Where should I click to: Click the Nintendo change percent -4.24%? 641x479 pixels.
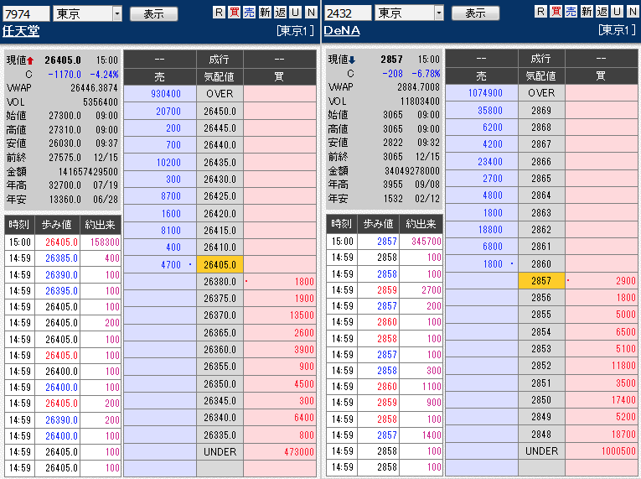click(x=104, y=75)
